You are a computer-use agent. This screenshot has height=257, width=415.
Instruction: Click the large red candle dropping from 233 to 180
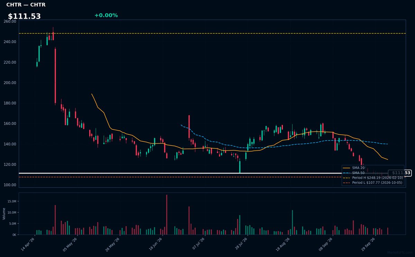tap(55, 76)
